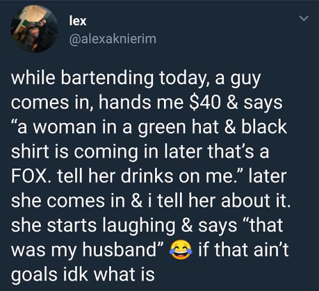Click the words green hat in tweet
The height and width of the screenshot is (291, 319).
click(178, 128)
